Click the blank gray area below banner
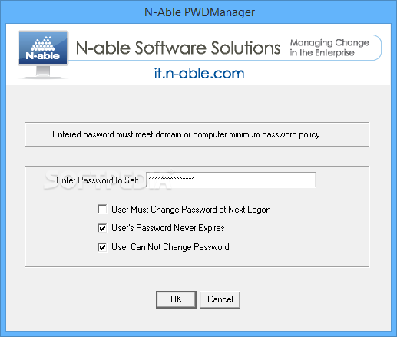This screenshot has width=397, height=337. [x=198, y=104]
